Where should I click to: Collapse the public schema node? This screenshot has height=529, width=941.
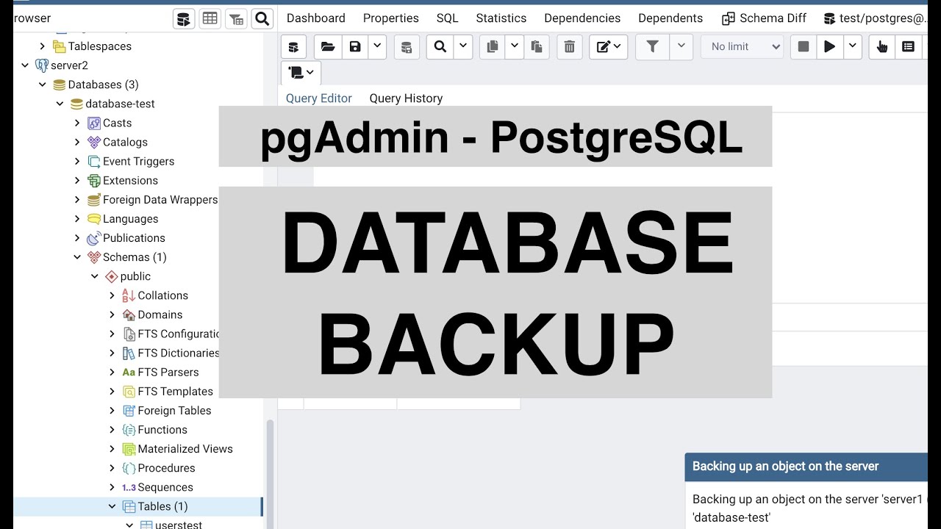click(x=95, y=276)
